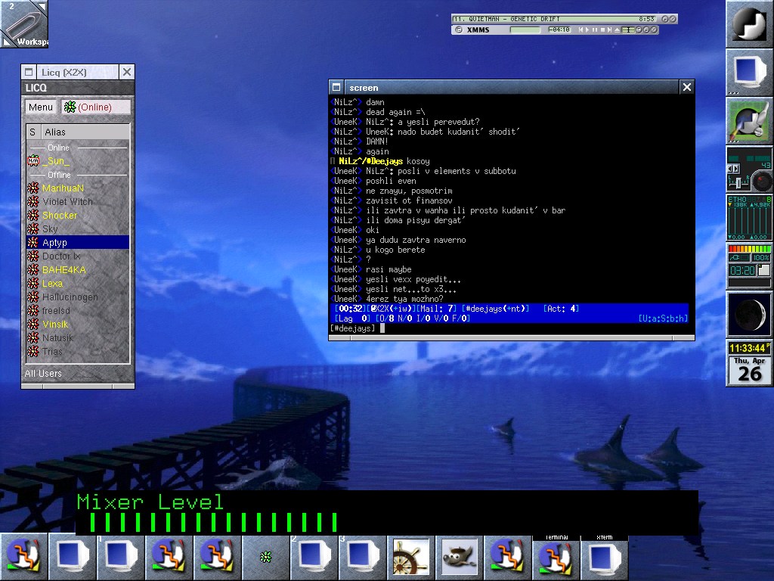Viewport: 774px width, 581px height.
Task: Open the Licq flower icon in bottom dock
Action: pos(265,558)
